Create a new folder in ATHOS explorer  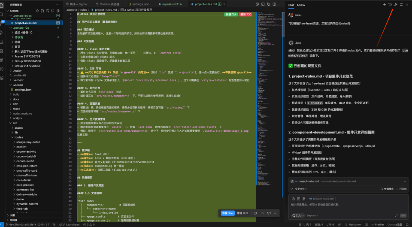48,11
